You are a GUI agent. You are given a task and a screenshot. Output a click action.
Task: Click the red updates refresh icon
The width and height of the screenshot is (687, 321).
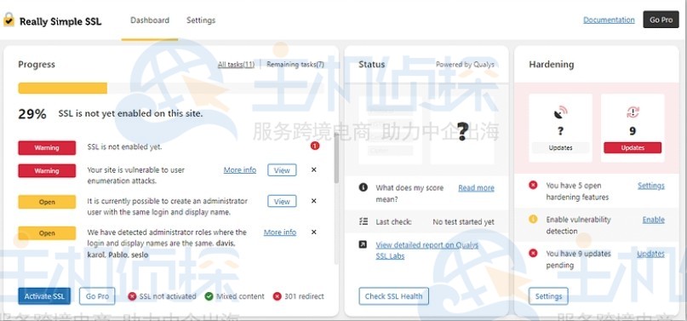(633, 112)
